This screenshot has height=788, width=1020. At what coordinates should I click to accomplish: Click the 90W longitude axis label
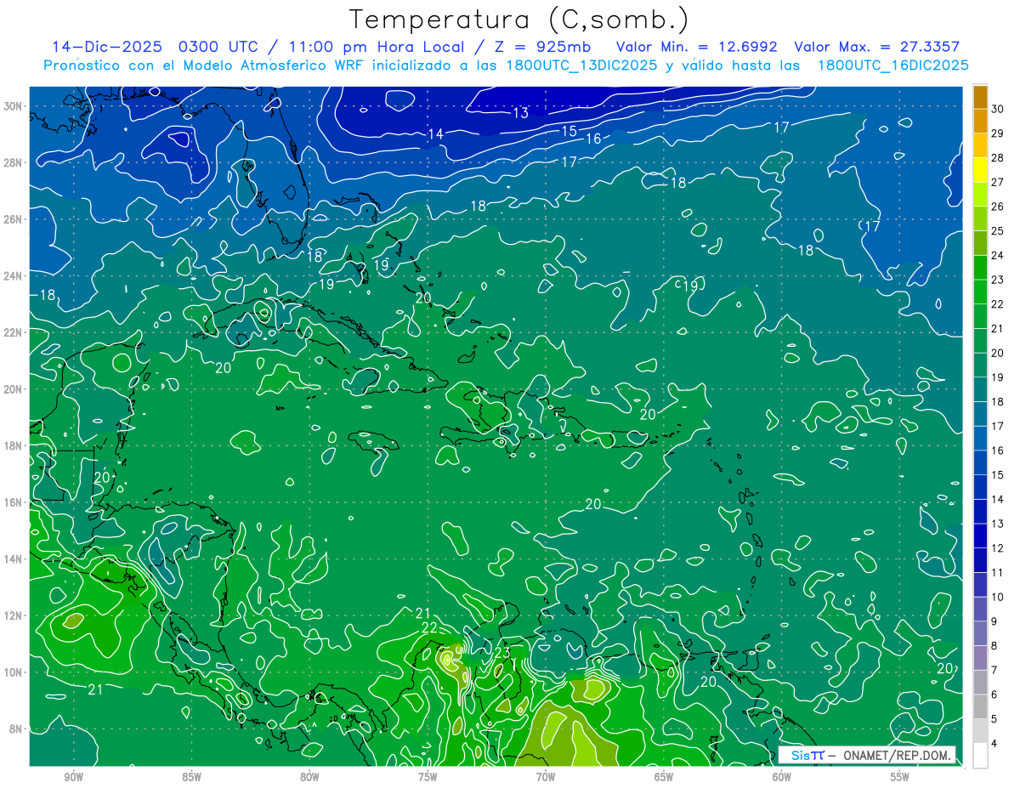coord(73,776)
